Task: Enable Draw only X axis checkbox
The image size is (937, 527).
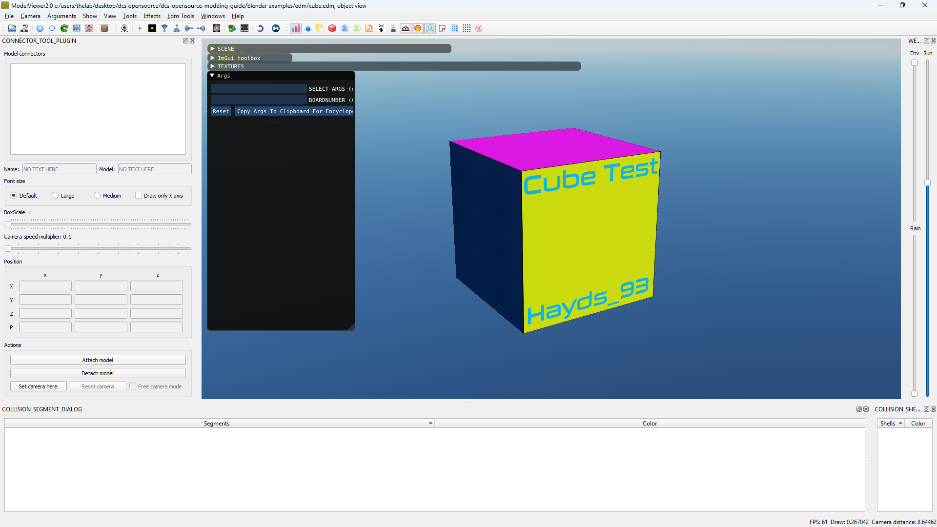Action: pyautogui.click(x=139, y=195)
